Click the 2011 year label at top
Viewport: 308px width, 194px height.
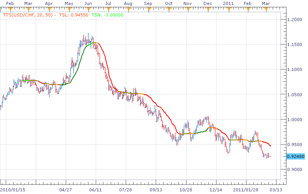tap(228, 3)
